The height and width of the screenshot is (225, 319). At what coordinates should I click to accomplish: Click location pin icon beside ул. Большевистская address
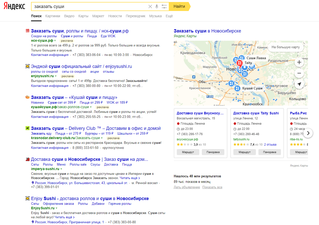point(33,183)
